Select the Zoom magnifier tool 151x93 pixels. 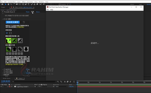(11, 4)
